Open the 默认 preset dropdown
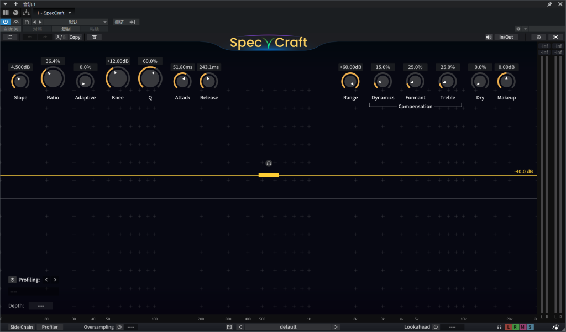 click(75, 22)
